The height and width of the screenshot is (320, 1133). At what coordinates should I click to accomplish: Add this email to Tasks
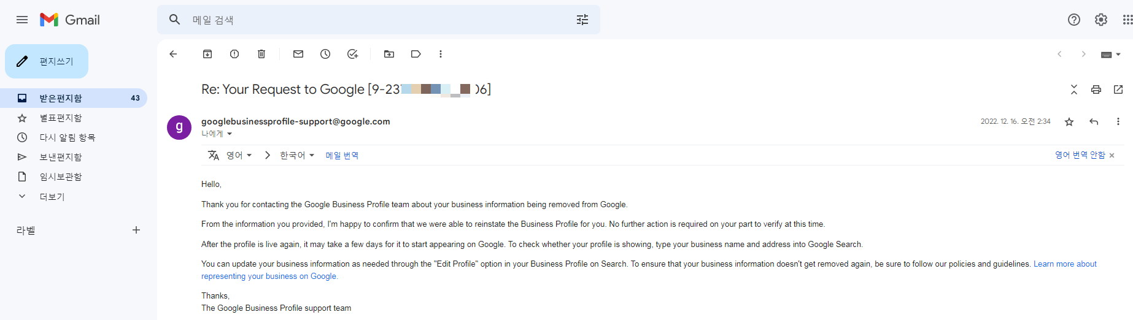pos(352,54)
